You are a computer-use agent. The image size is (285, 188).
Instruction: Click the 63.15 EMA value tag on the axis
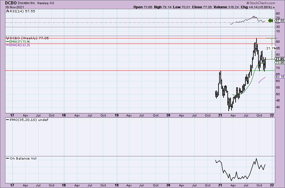tap(280, 77)
